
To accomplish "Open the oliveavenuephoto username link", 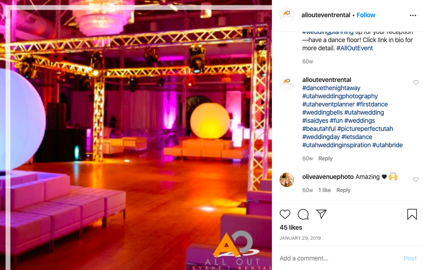I will (328, 177).
